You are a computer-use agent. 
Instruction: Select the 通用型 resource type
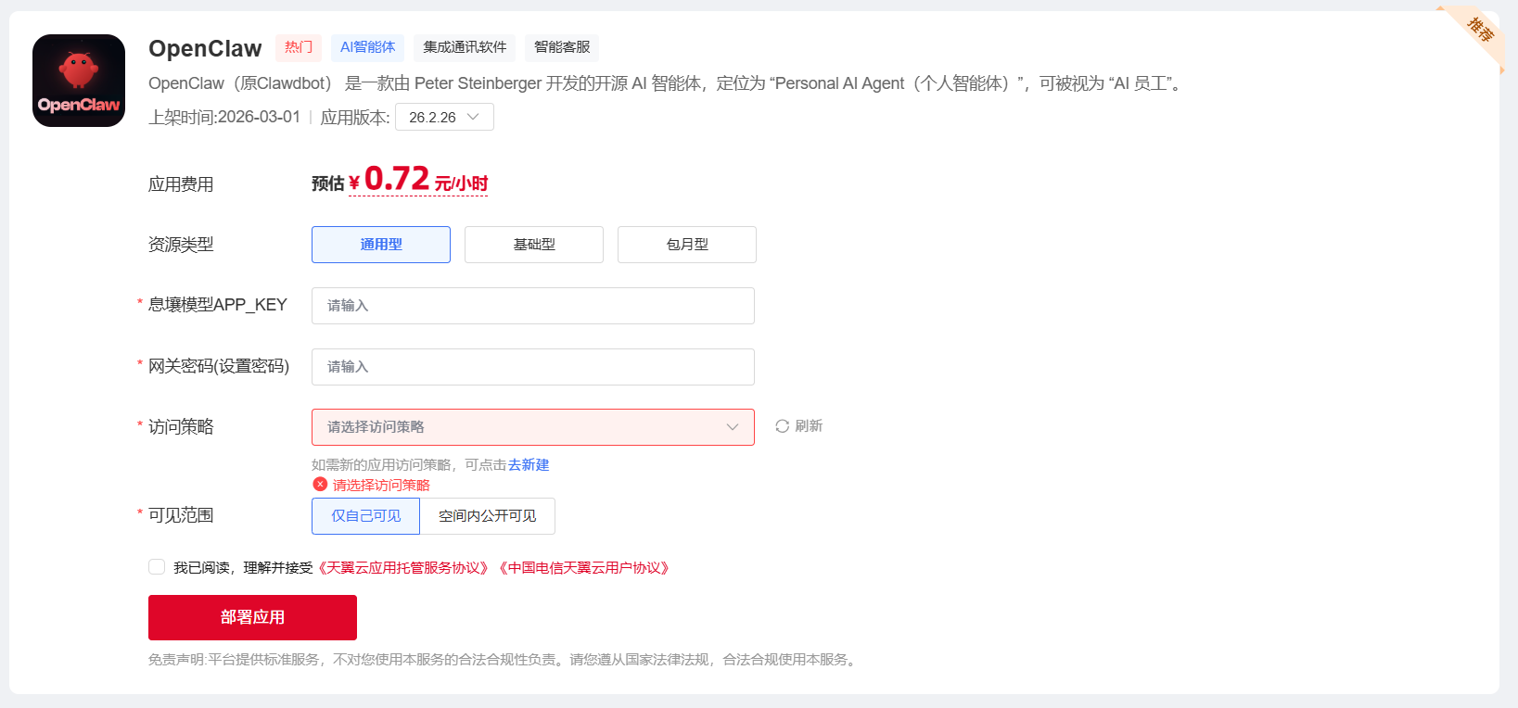[381, 245]
